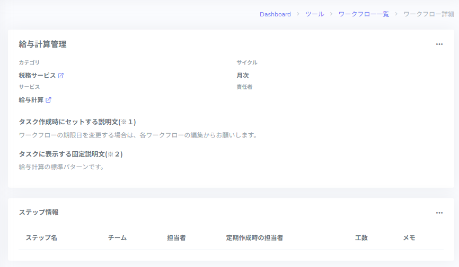Screen dimensions: 459x267
Task: Click the ワークフロー詳細 breadcrumb item
Action: (x=428, y=14)
